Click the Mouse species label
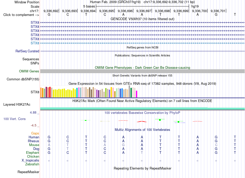The width and height of the screenshot is (245, 178). pyautogui.click(x=34, y=145)
